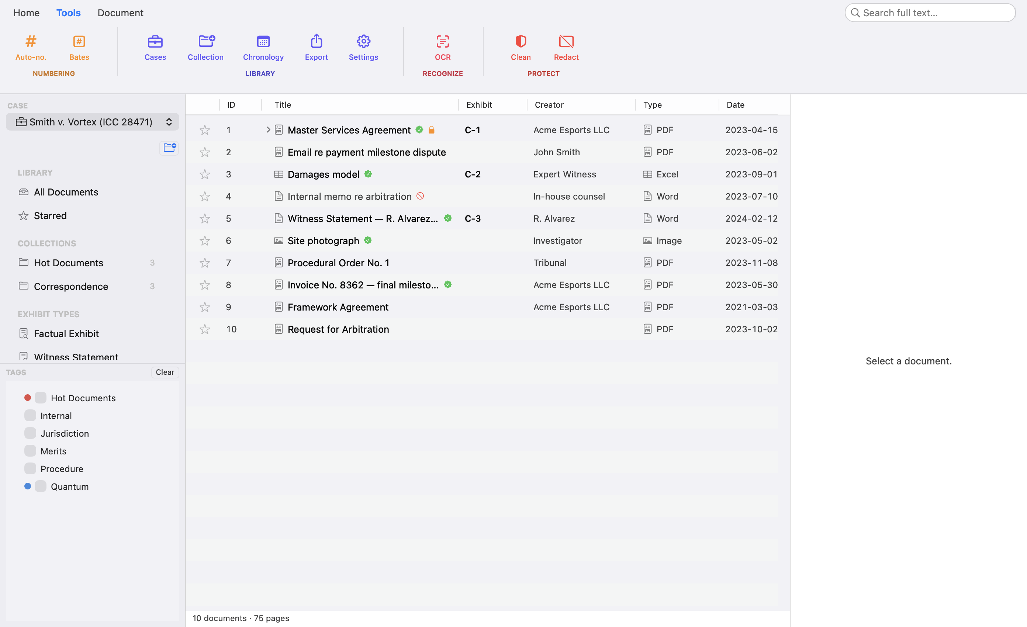Select Procedural Order No. 1 document

(481, 263)
